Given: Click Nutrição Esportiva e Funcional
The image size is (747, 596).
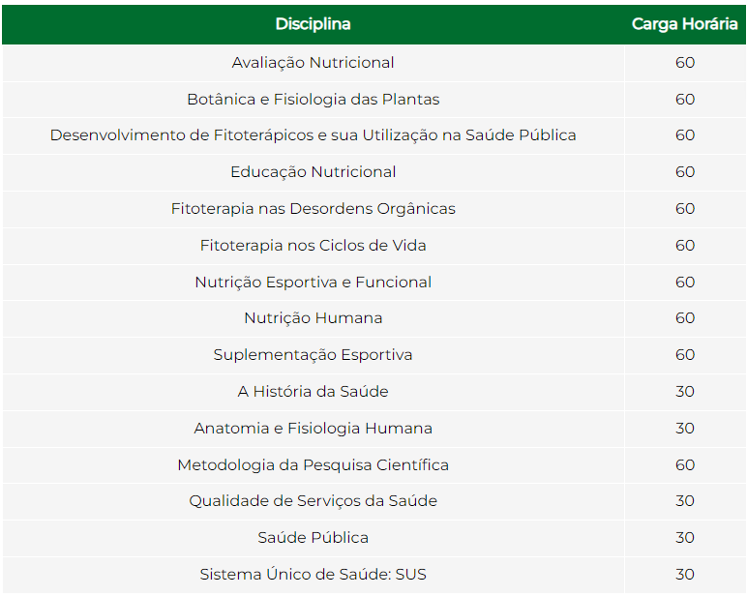Looking at the screenshot, I should click(313, 283).
